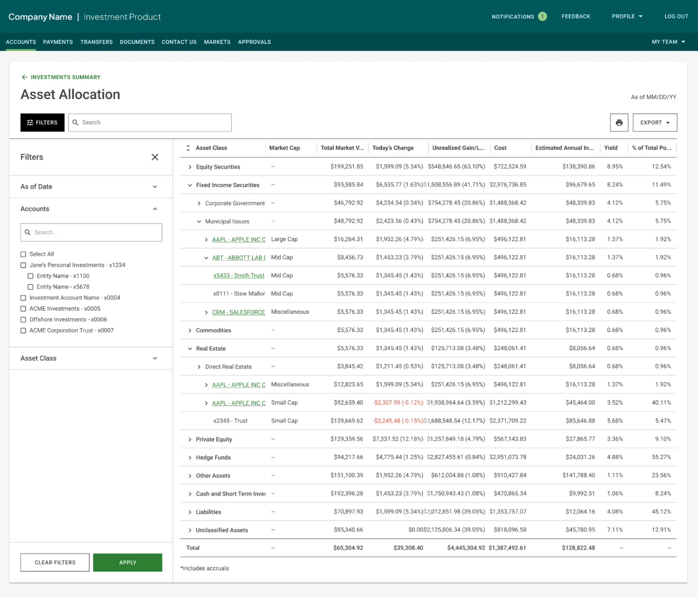Expand the Corporate Government row
The height and width of the screenshot is (598, 698).
point(199,204)
